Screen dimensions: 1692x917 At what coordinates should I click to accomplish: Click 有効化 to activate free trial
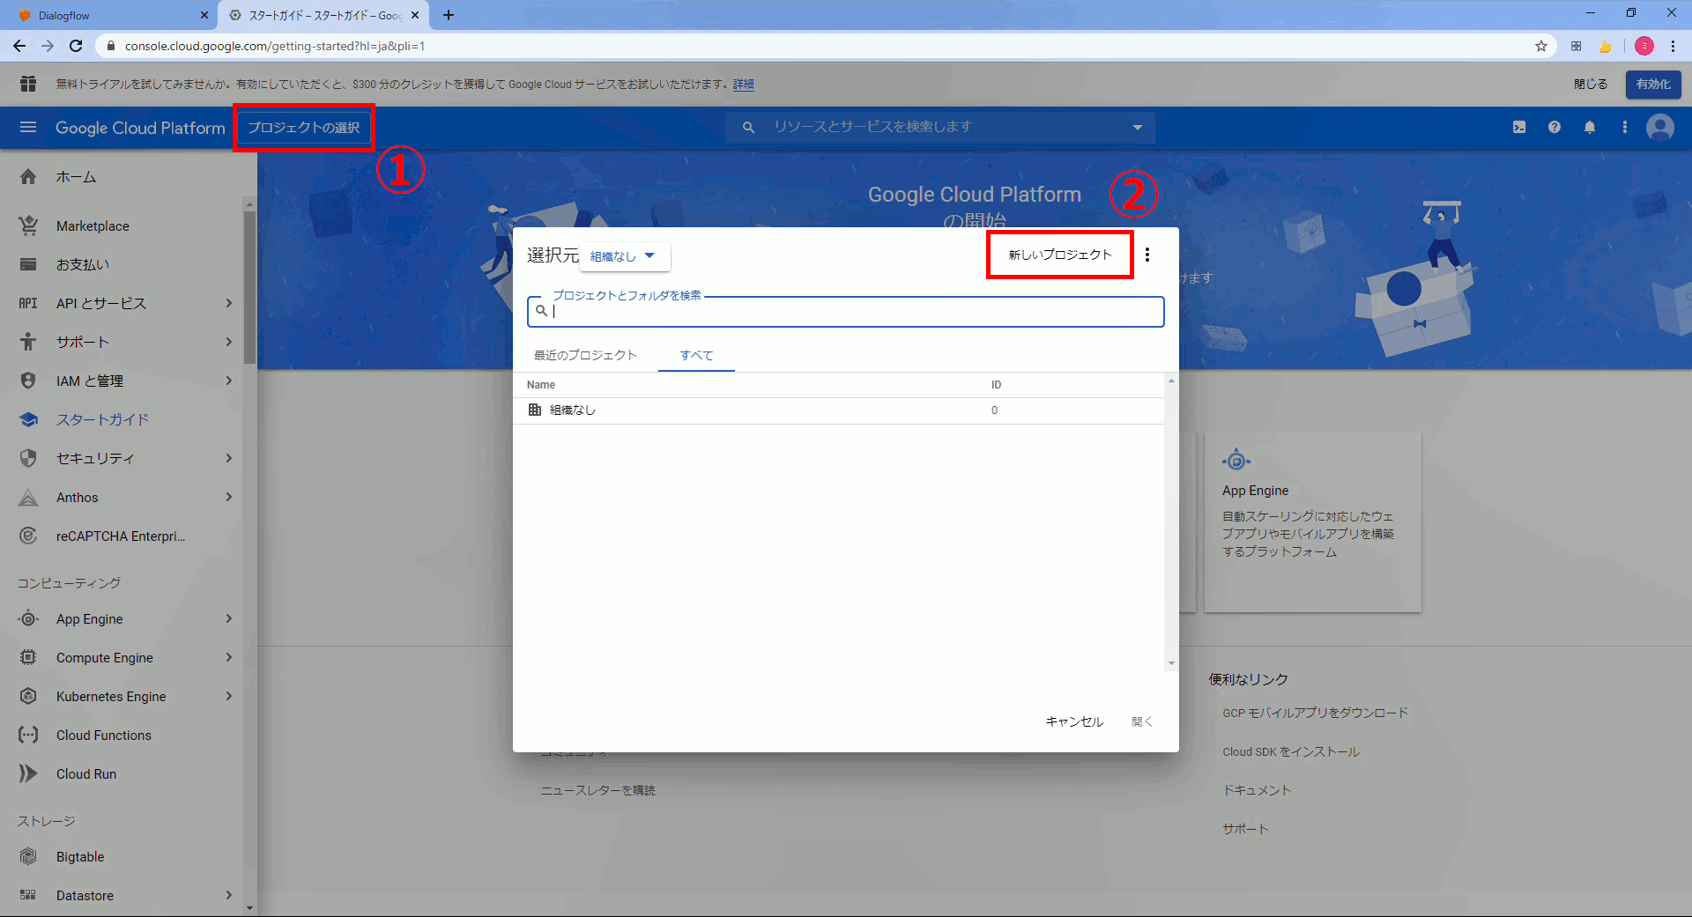pos(1653,85)
